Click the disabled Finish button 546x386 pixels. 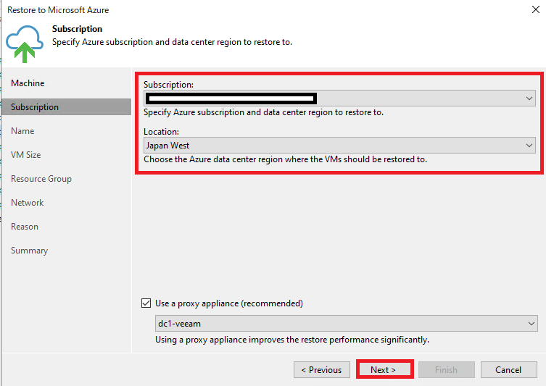pyautogui.click(x=447, y=369)
